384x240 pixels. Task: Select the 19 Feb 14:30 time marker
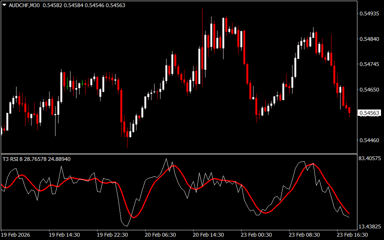pos(64,235)
